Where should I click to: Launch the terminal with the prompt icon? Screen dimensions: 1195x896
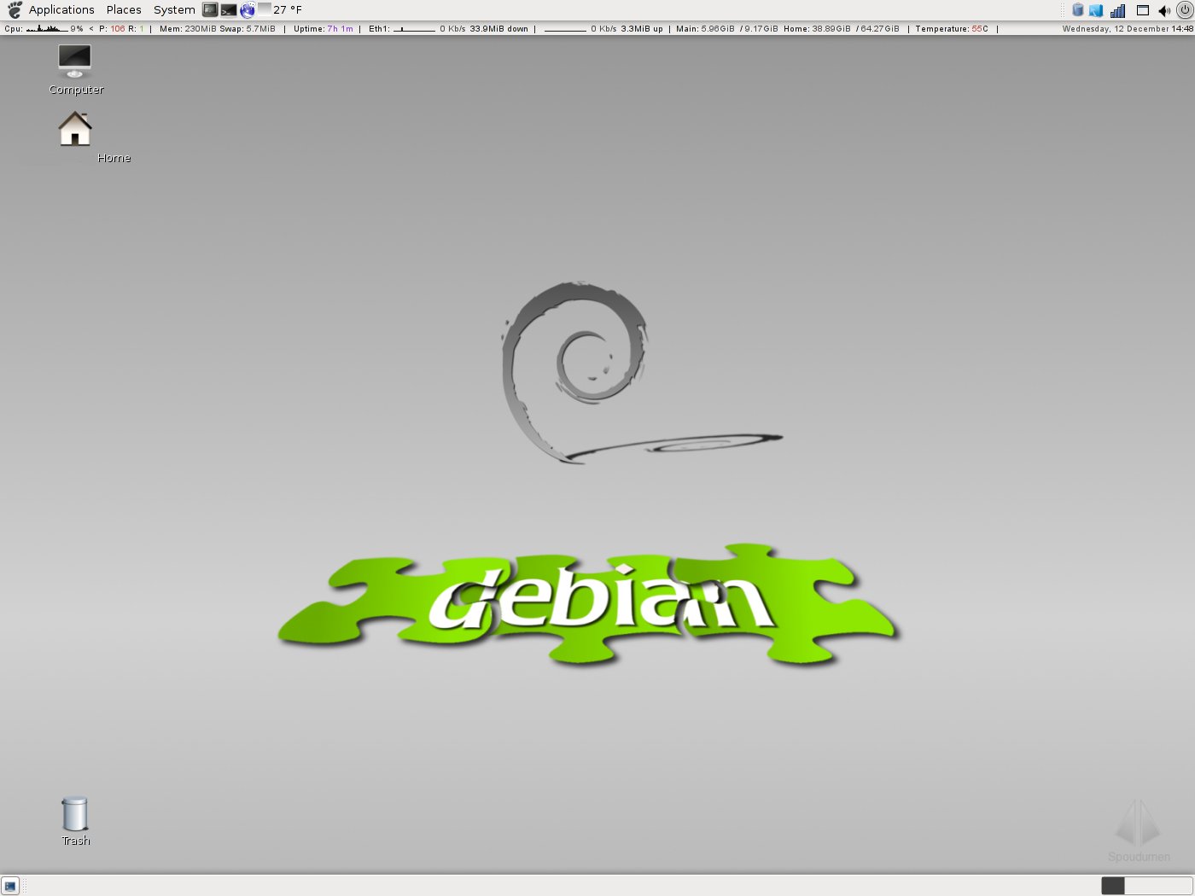coord(229,10)
